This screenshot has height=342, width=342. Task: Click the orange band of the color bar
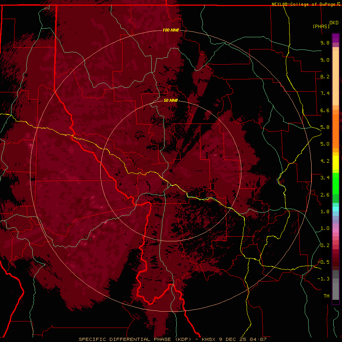(x=336, y=131)
